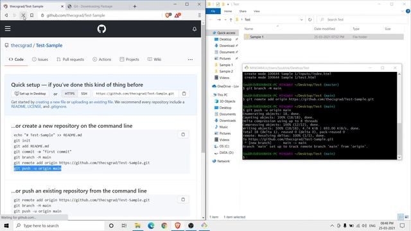This screenshot has height=231, width=411.
Task: Open Wiki tab
Action: (154, 60)
